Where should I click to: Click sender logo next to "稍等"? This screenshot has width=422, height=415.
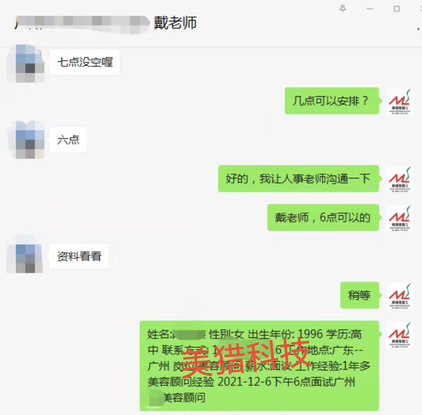(x=400, y=296)
